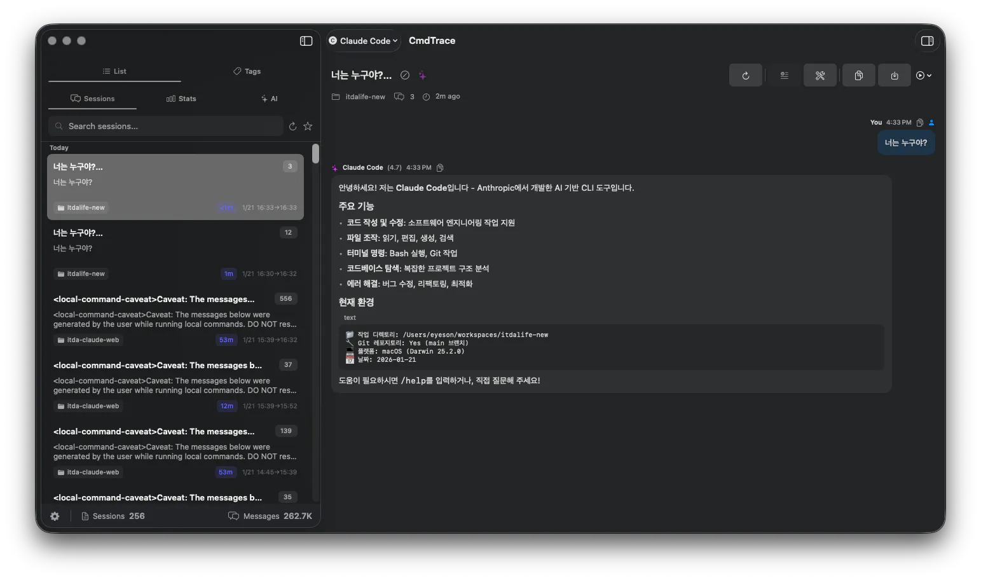Refresh the session list beside the search box

click(292, 127)
